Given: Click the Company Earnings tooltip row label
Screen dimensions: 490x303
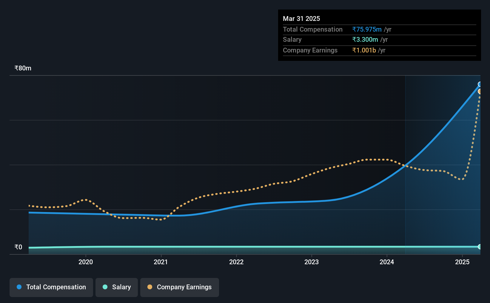Looking at the screenshot, I should coord(310,50).
